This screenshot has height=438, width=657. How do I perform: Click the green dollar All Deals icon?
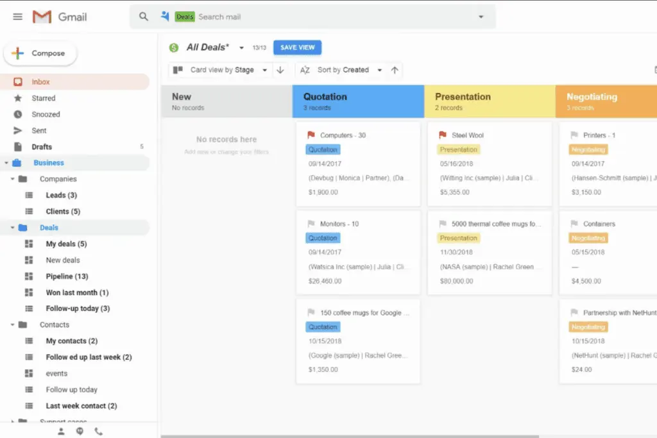click(x=173, y=47)
